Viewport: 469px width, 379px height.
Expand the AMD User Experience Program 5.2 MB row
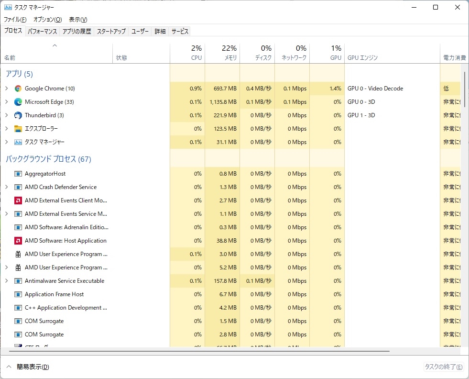tap(7, 268)
